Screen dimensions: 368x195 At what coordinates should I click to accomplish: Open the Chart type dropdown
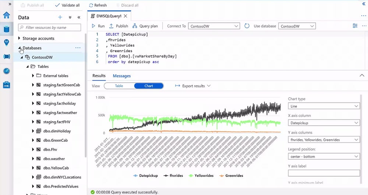(324, 106)
